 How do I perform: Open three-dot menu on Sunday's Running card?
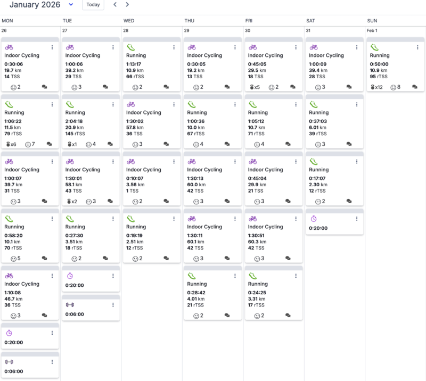coord(417,47)
